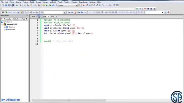Select the section02-25 project
Viewport: 184px width, 103px height.
pyautogui.click(x=12, y=24)
